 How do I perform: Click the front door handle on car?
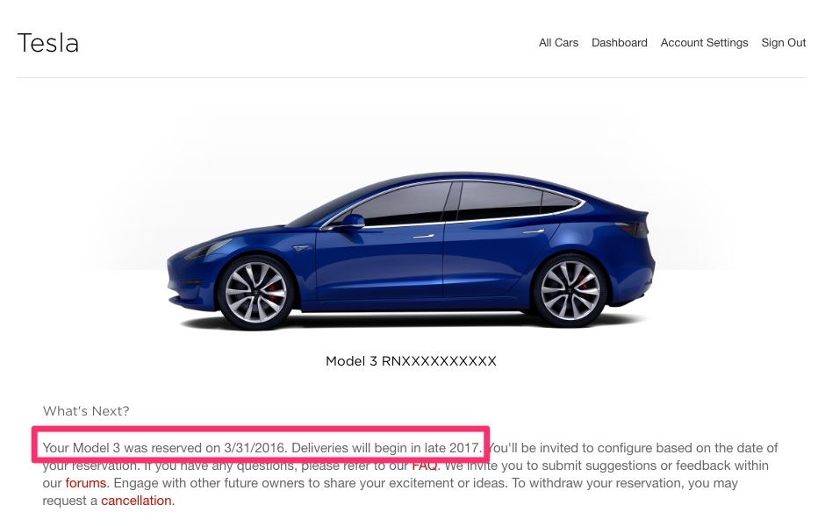424,237
